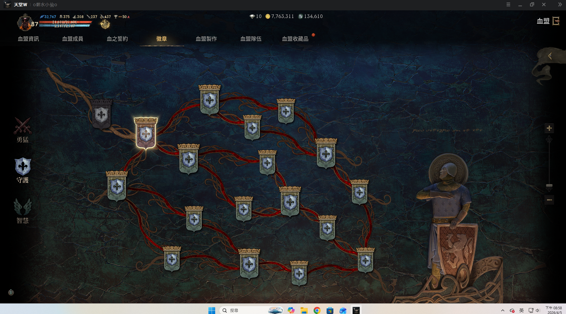Show hidden system tray icons
Screen dimensions: 566x314
pos(503,310)
